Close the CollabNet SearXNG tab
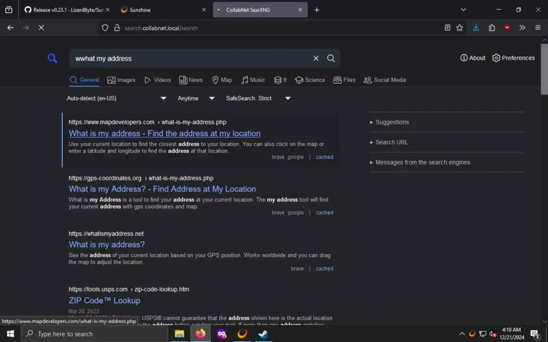This screenshot has width=548, height=342. click(x=300, y=10)
